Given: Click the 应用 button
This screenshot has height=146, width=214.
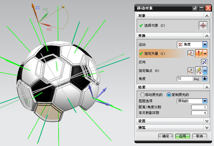Looking at the screenshot, I should (x=183, y=136).
